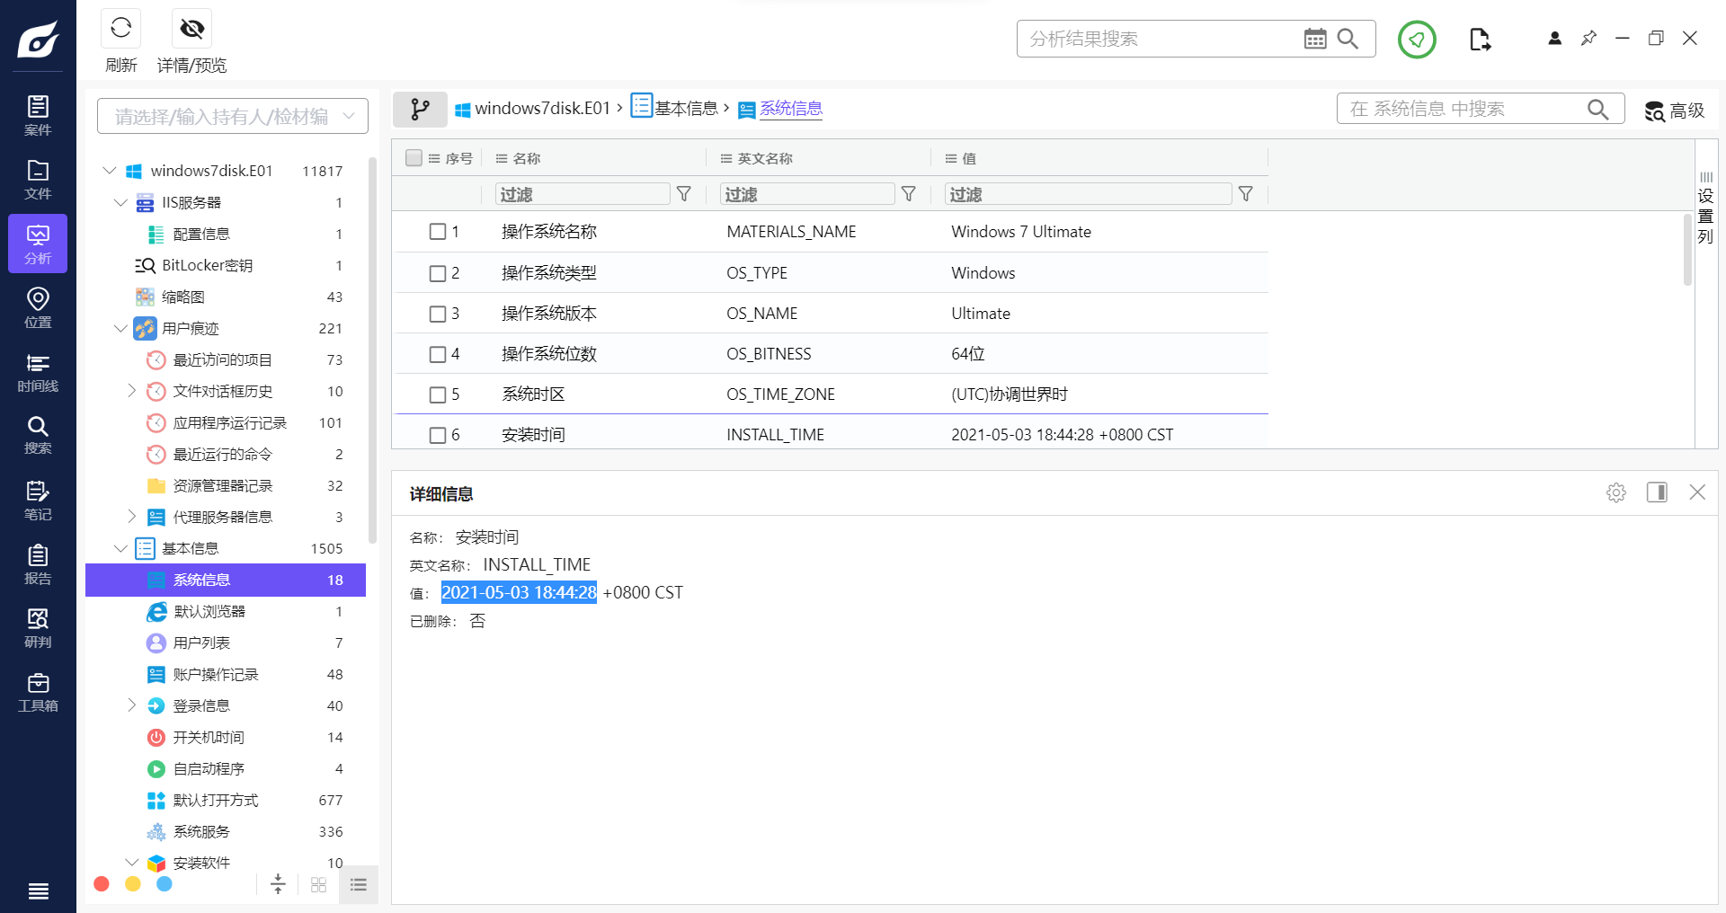Click the collapse/expand all icon at tree bottom
The image size is (1726, 913).
pyautogui.click(x=278, y=884)
